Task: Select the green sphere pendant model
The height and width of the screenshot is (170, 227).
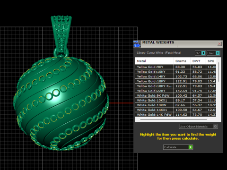Action: point(61,103)
